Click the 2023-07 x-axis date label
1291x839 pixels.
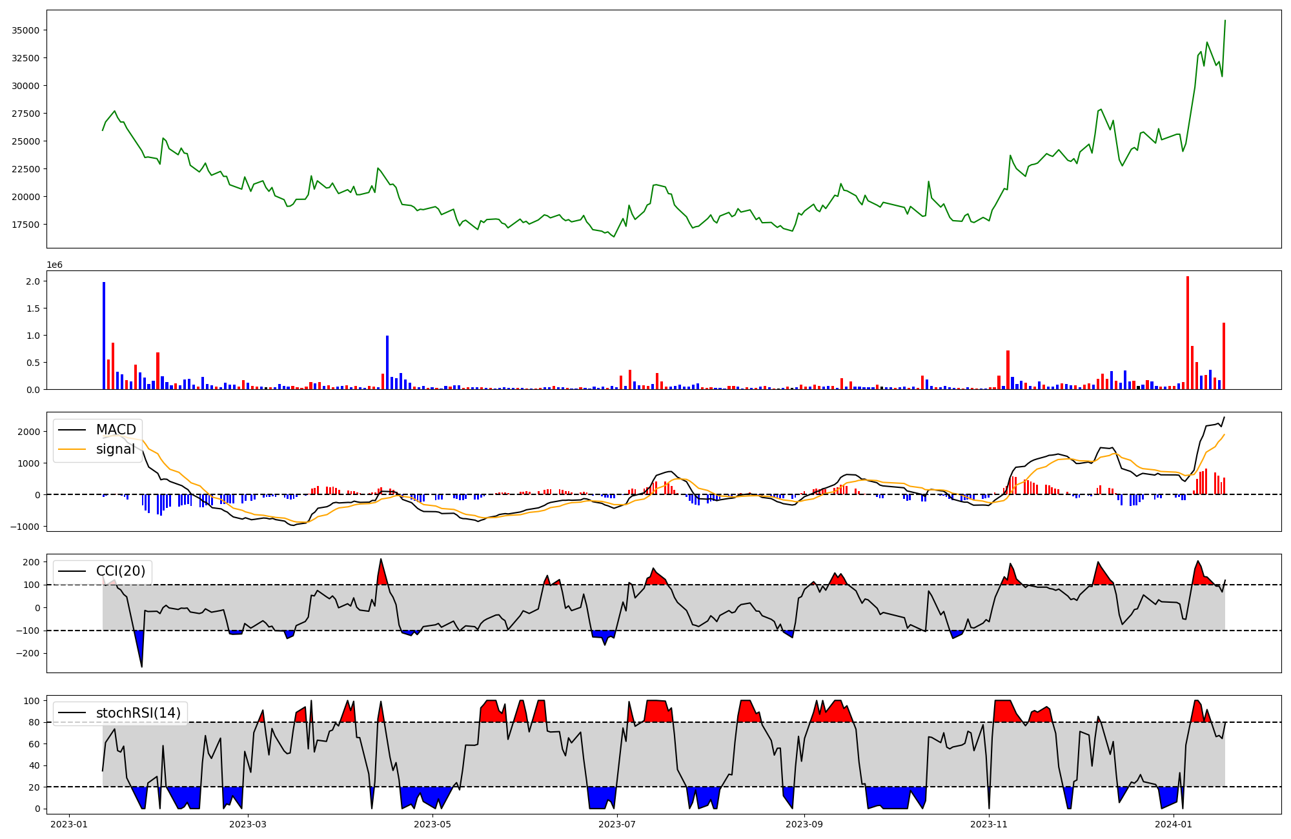pyautogui.click(x=617, y=824)
